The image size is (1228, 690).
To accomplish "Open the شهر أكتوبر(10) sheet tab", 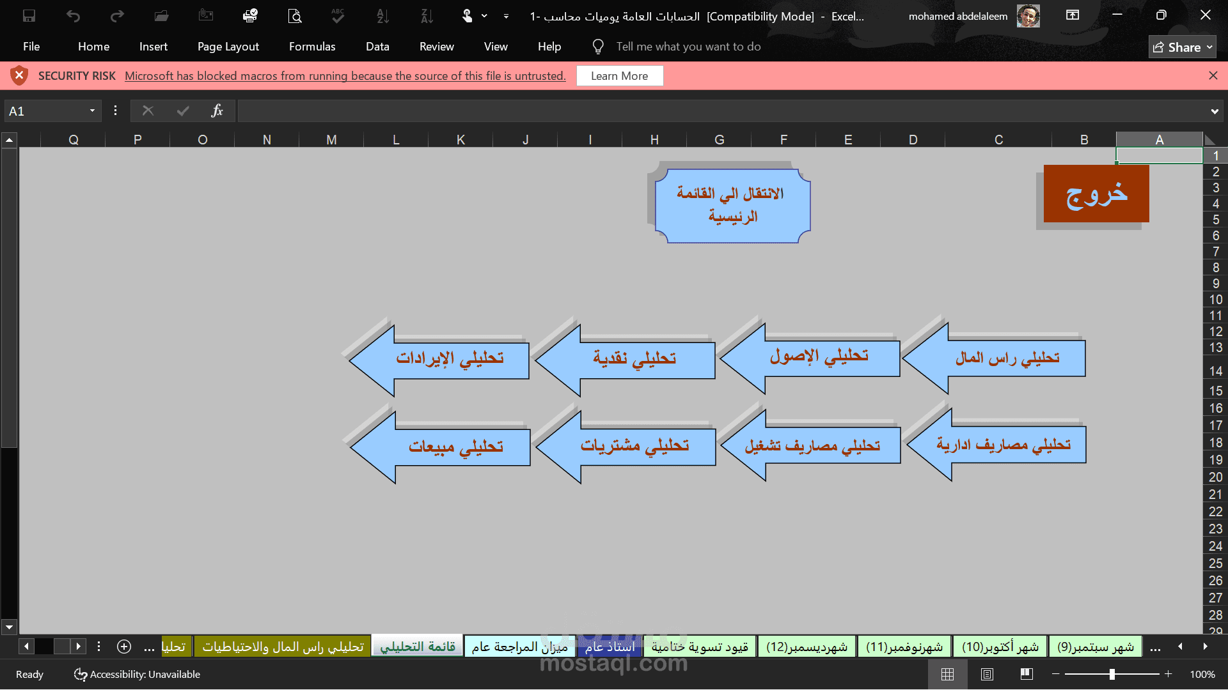I will [x=1000, y=647].
